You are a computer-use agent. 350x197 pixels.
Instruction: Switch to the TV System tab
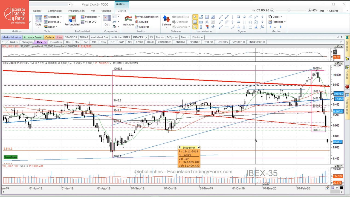click(x=172, y=37)
